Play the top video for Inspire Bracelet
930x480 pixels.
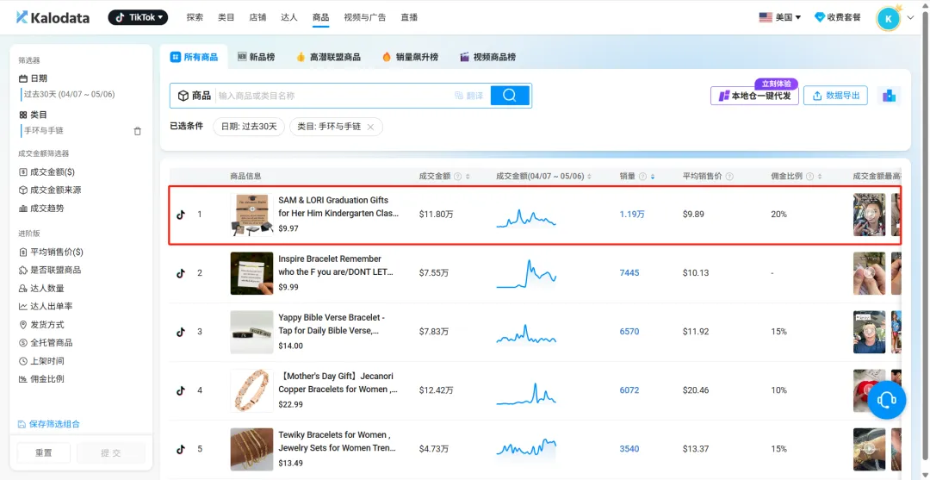[x=869, y=273]
